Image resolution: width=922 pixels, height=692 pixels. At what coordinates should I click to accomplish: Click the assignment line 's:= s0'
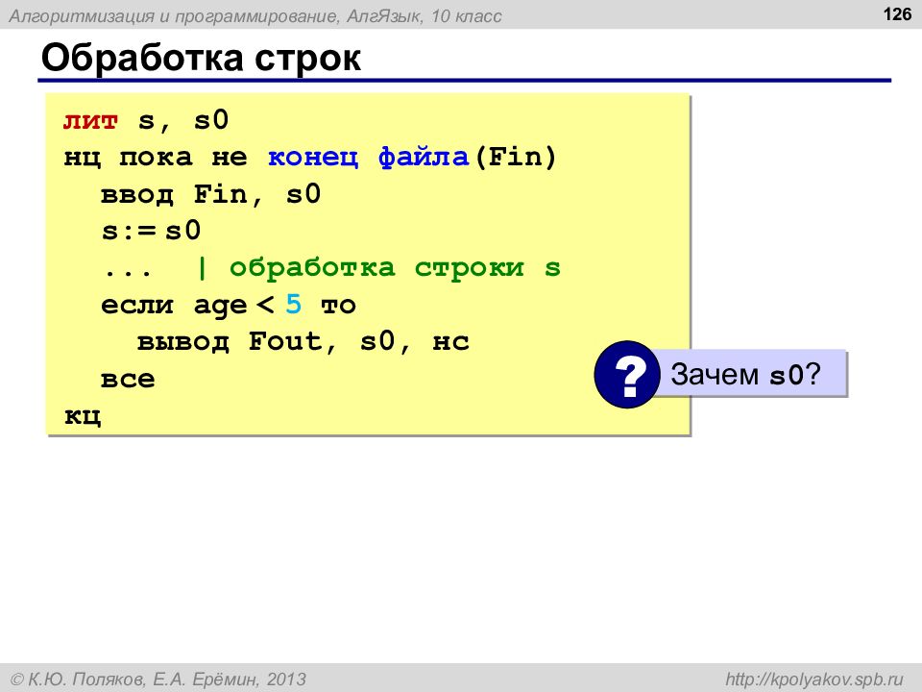click(151, 231)
